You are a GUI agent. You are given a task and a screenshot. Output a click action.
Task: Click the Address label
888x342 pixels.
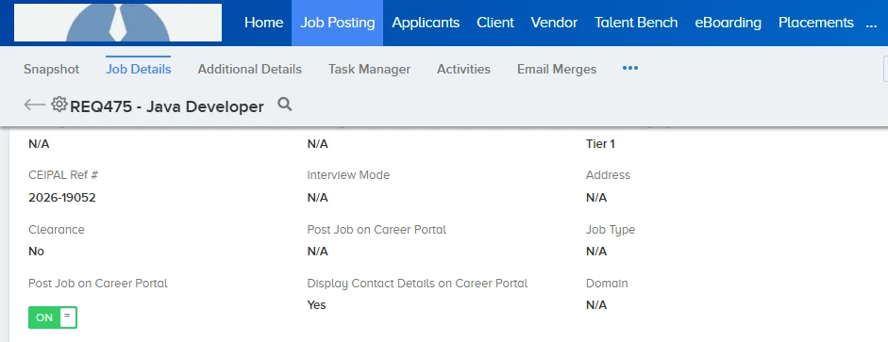[x=609, y=175]
